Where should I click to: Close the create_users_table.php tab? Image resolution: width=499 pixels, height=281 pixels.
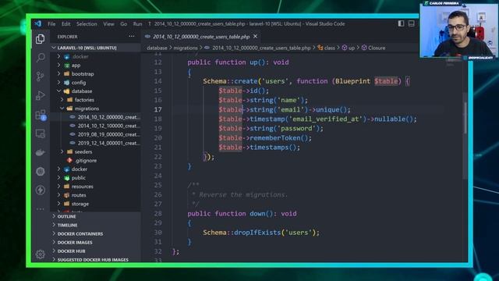click(255, 37)
